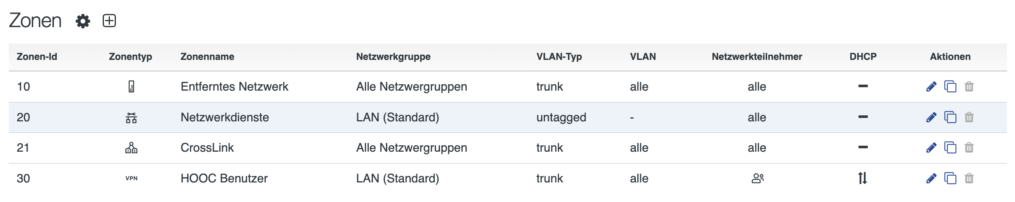Add a new zone with plus icon

[x=109, y=21]
